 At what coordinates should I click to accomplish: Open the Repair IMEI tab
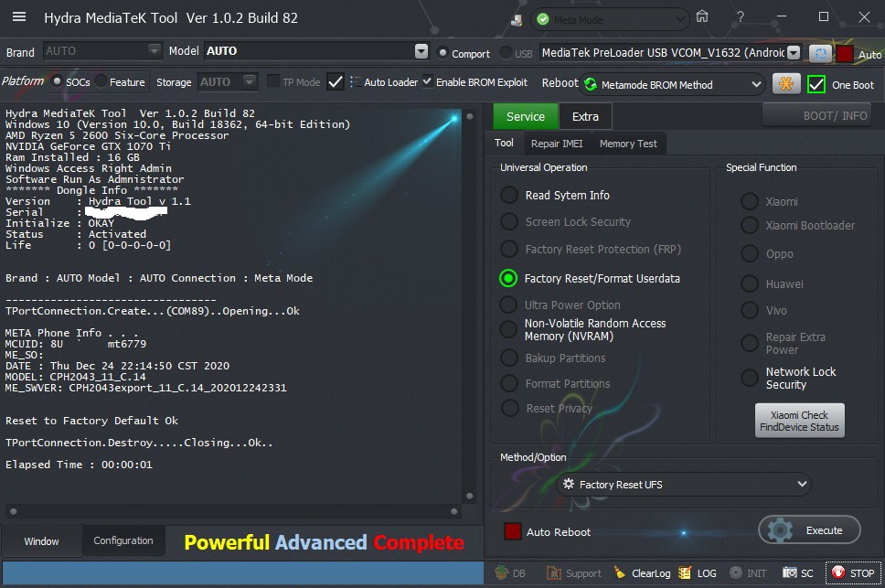557,144
